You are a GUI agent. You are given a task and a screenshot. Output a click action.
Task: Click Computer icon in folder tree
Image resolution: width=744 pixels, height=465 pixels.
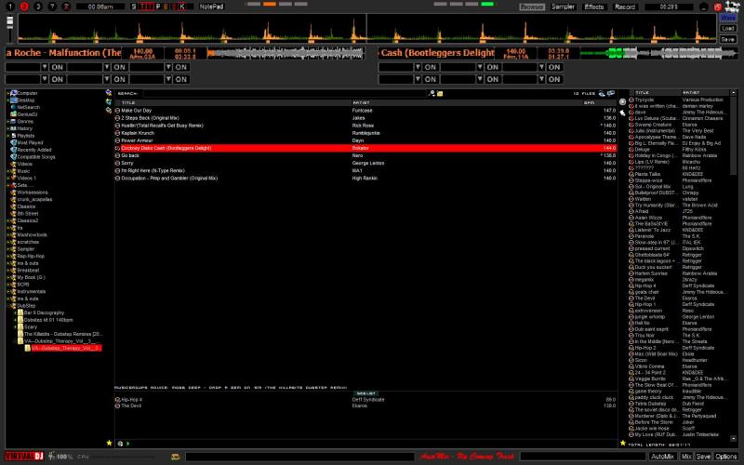[x=14, y=93]
